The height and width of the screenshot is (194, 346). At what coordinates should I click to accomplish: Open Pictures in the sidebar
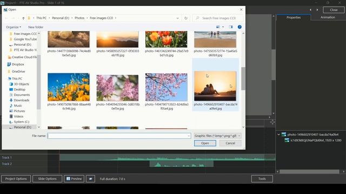coord(17,111)
